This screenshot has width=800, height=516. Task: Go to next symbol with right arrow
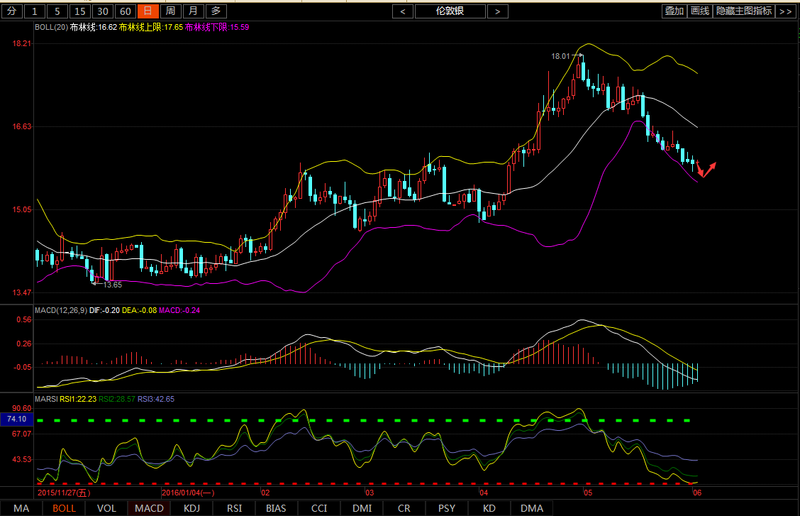click(498, 11)
